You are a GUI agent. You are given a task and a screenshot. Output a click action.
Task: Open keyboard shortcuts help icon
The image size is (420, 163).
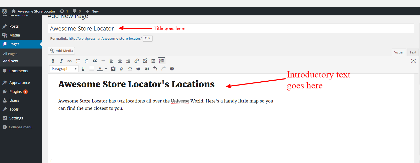tap(172, 69)
